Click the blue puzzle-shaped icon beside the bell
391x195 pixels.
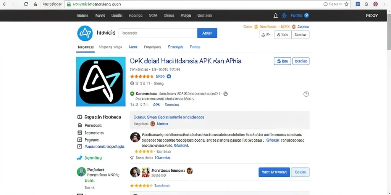coord(284,15)
